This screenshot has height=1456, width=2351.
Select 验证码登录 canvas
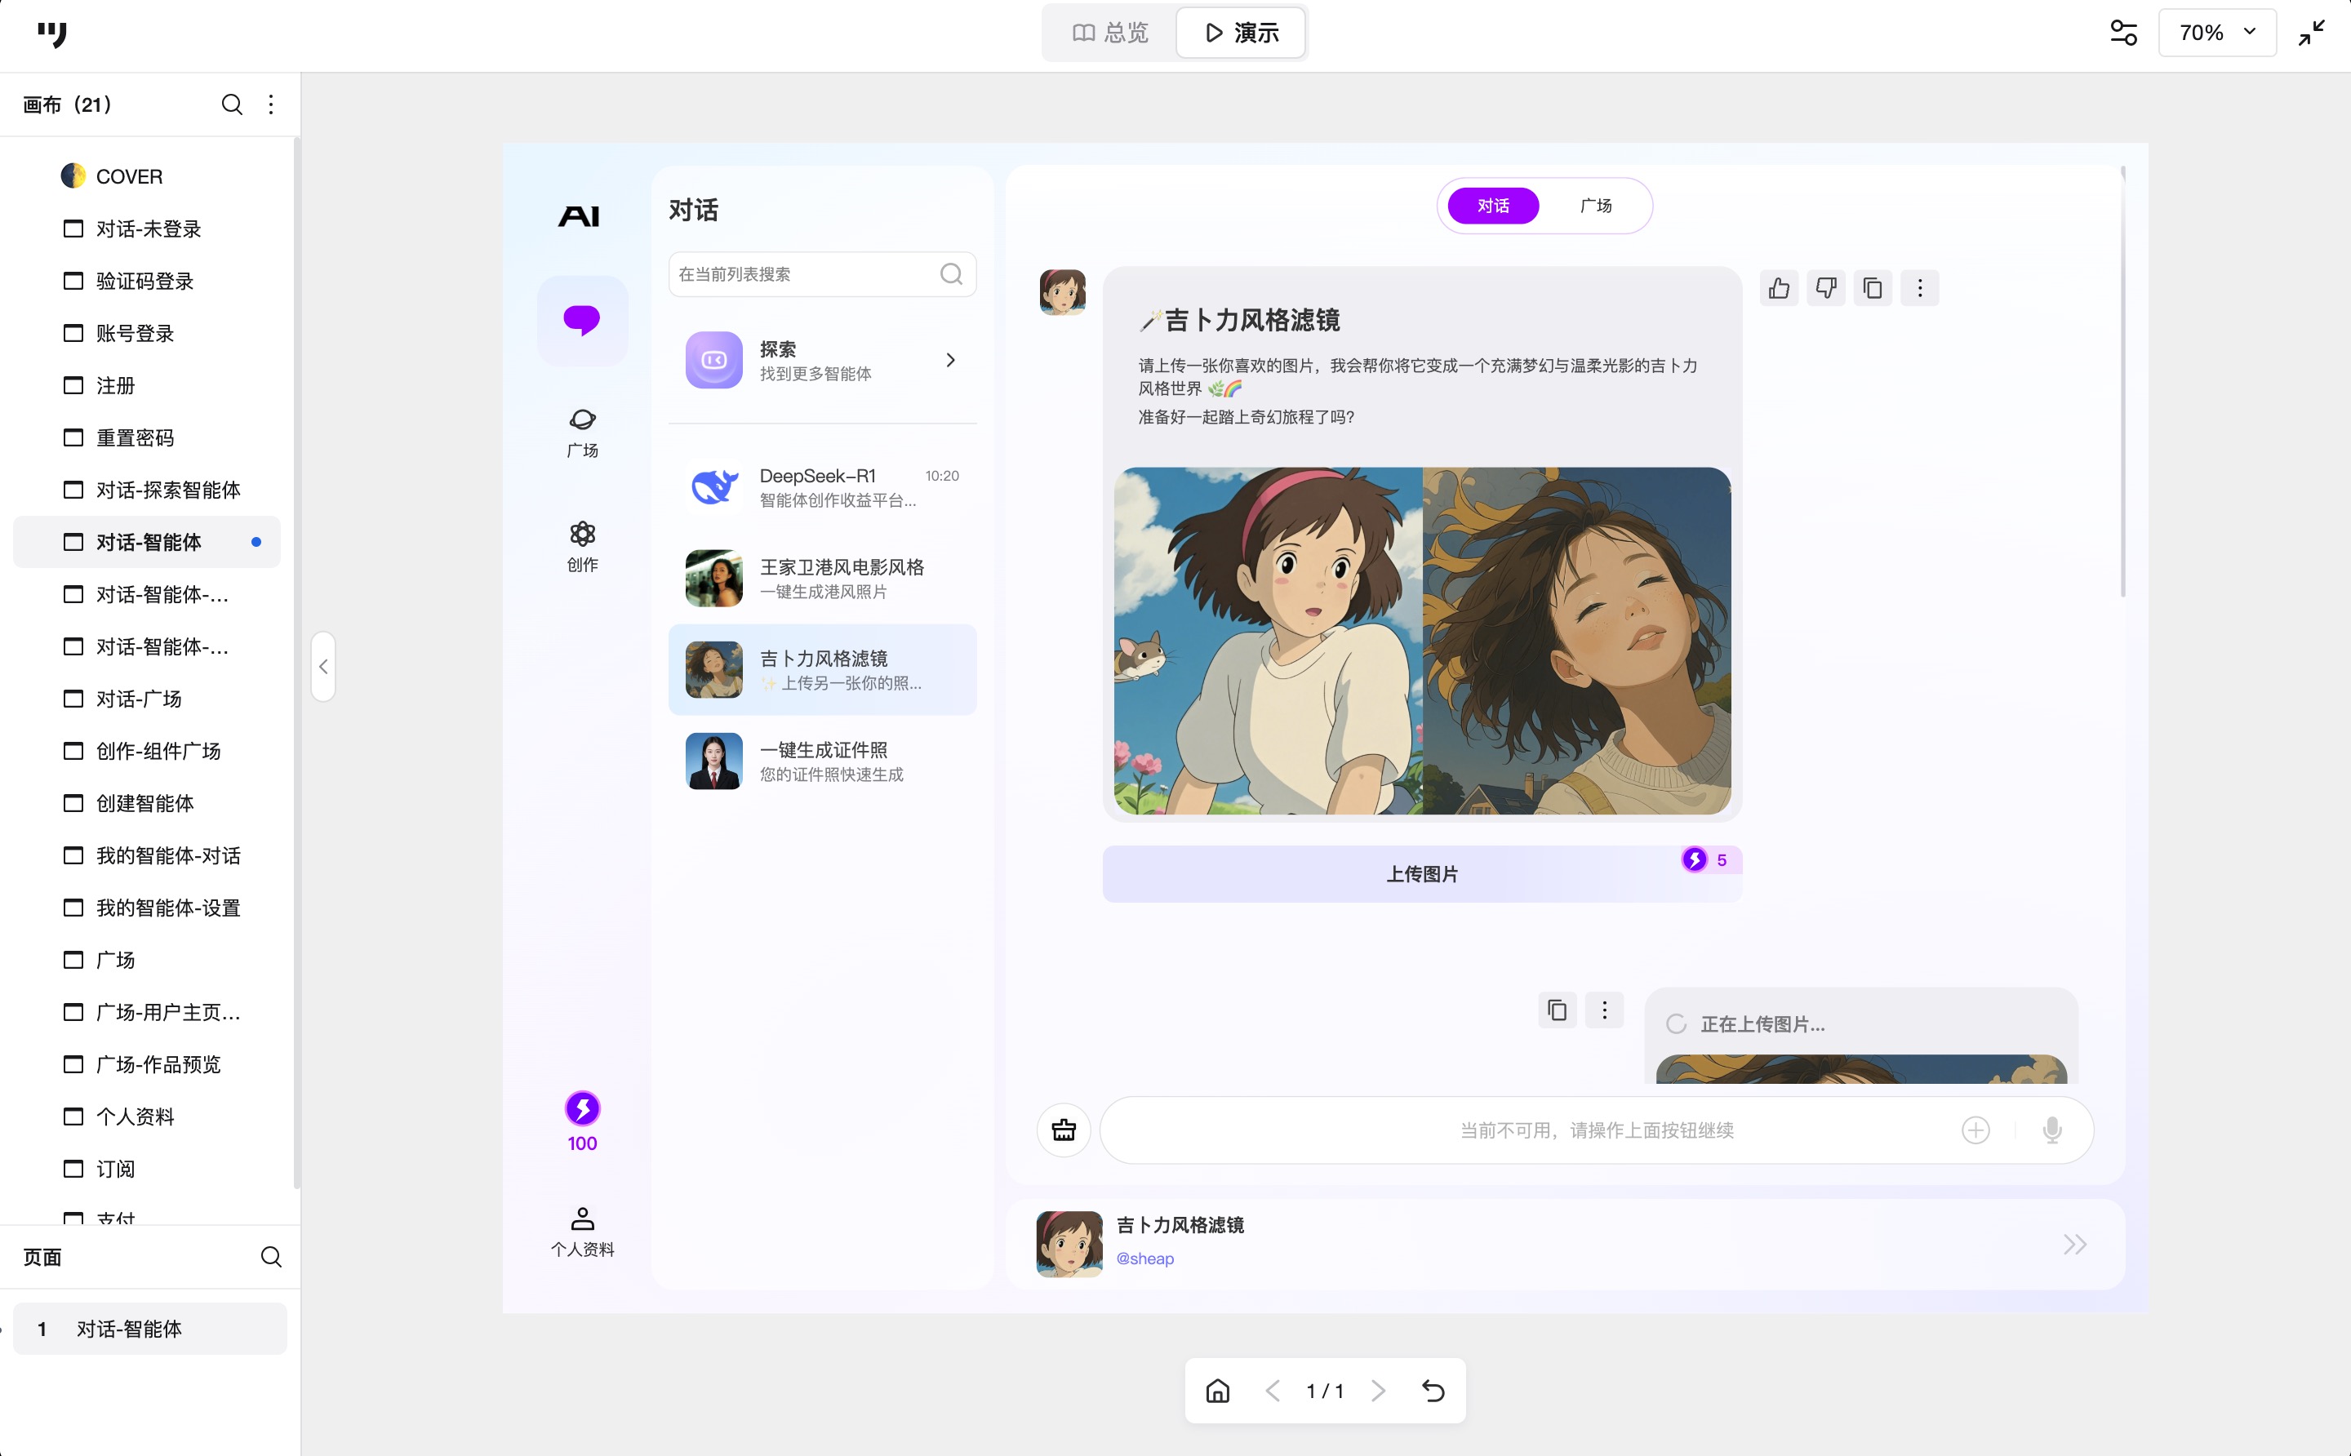click(148, 282)
